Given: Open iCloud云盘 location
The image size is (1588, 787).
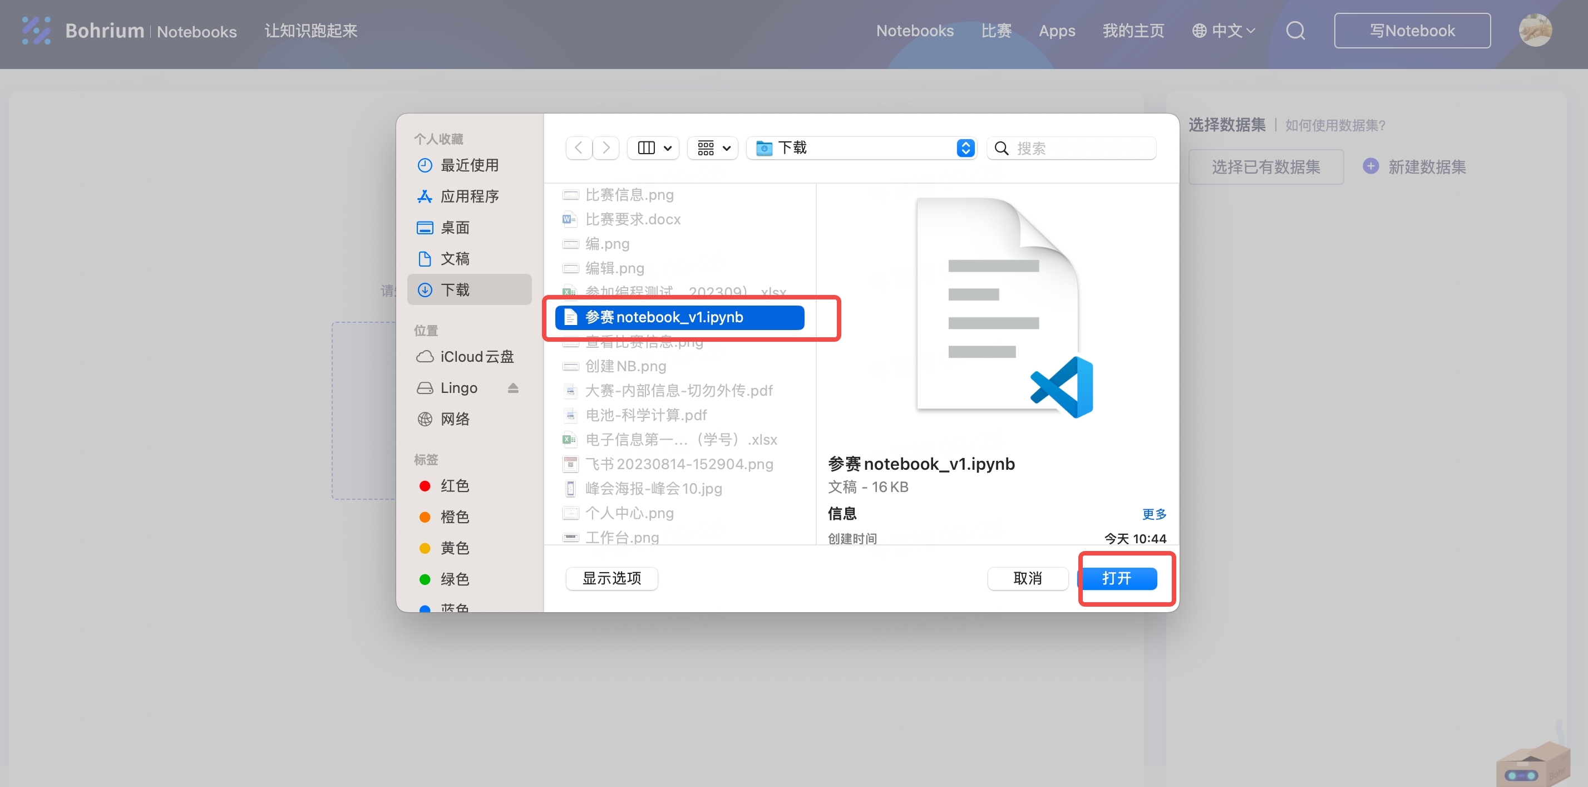Looking at the screenshot, I should tap(469, 357).
